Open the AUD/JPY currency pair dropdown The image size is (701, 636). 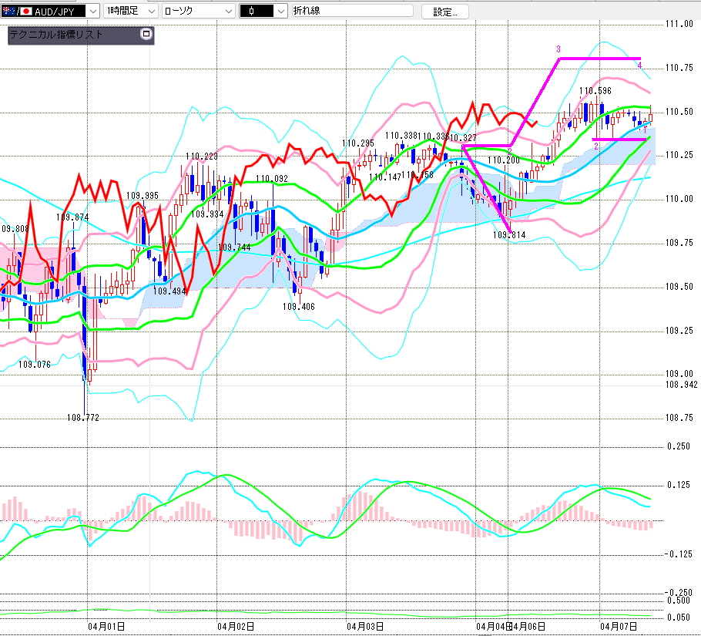pyautogui.click(x=92, y=11)
